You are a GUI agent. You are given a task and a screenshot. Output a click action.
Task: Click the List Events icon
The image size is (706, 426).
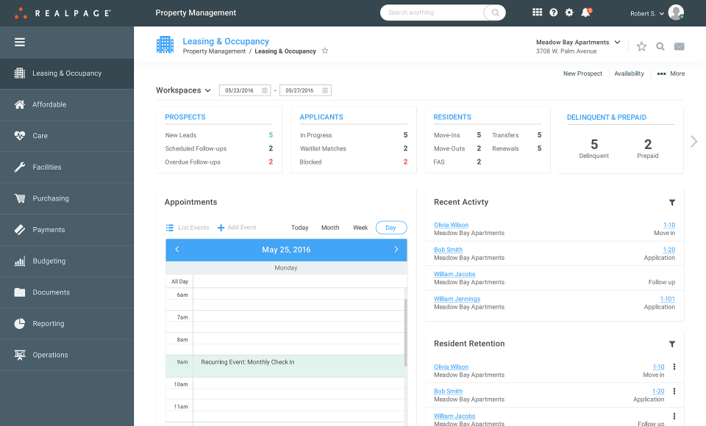click(x=170, y=228)
